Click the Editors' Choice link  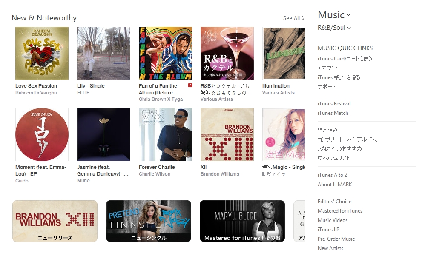click(334, 202)
